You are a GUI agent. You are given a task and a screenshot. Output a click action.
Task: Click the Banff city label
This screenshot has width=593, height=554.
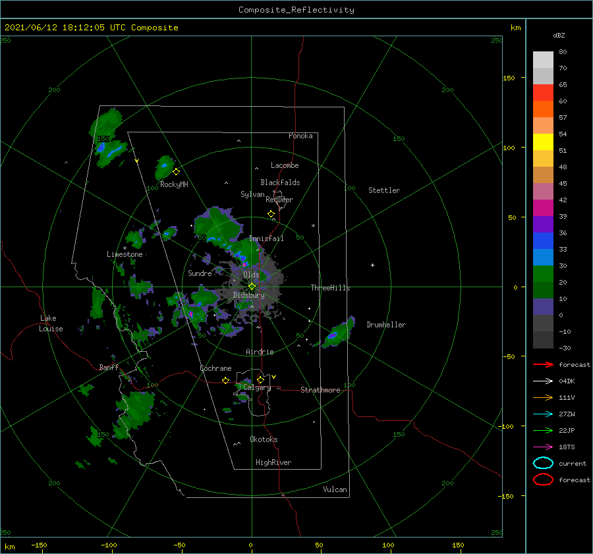tap(109, 367)
